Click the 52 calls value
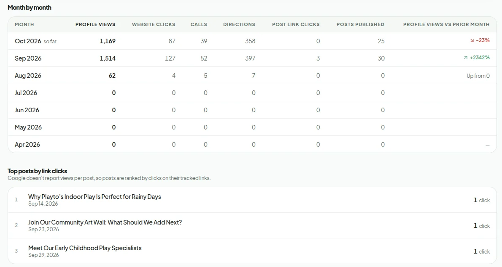 point(204,58)
